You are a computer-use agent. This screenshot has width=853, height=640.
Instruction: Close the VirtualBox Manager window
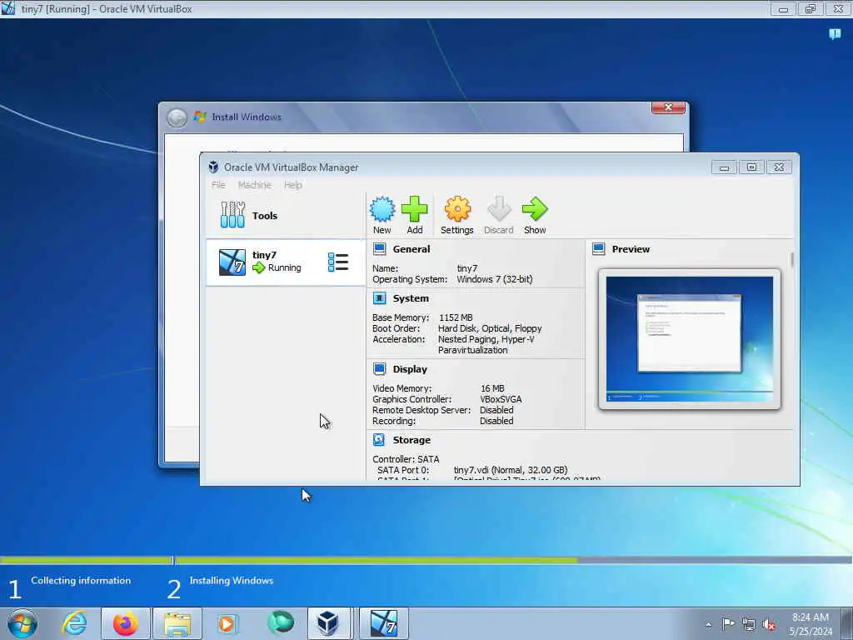pos(779,167)
